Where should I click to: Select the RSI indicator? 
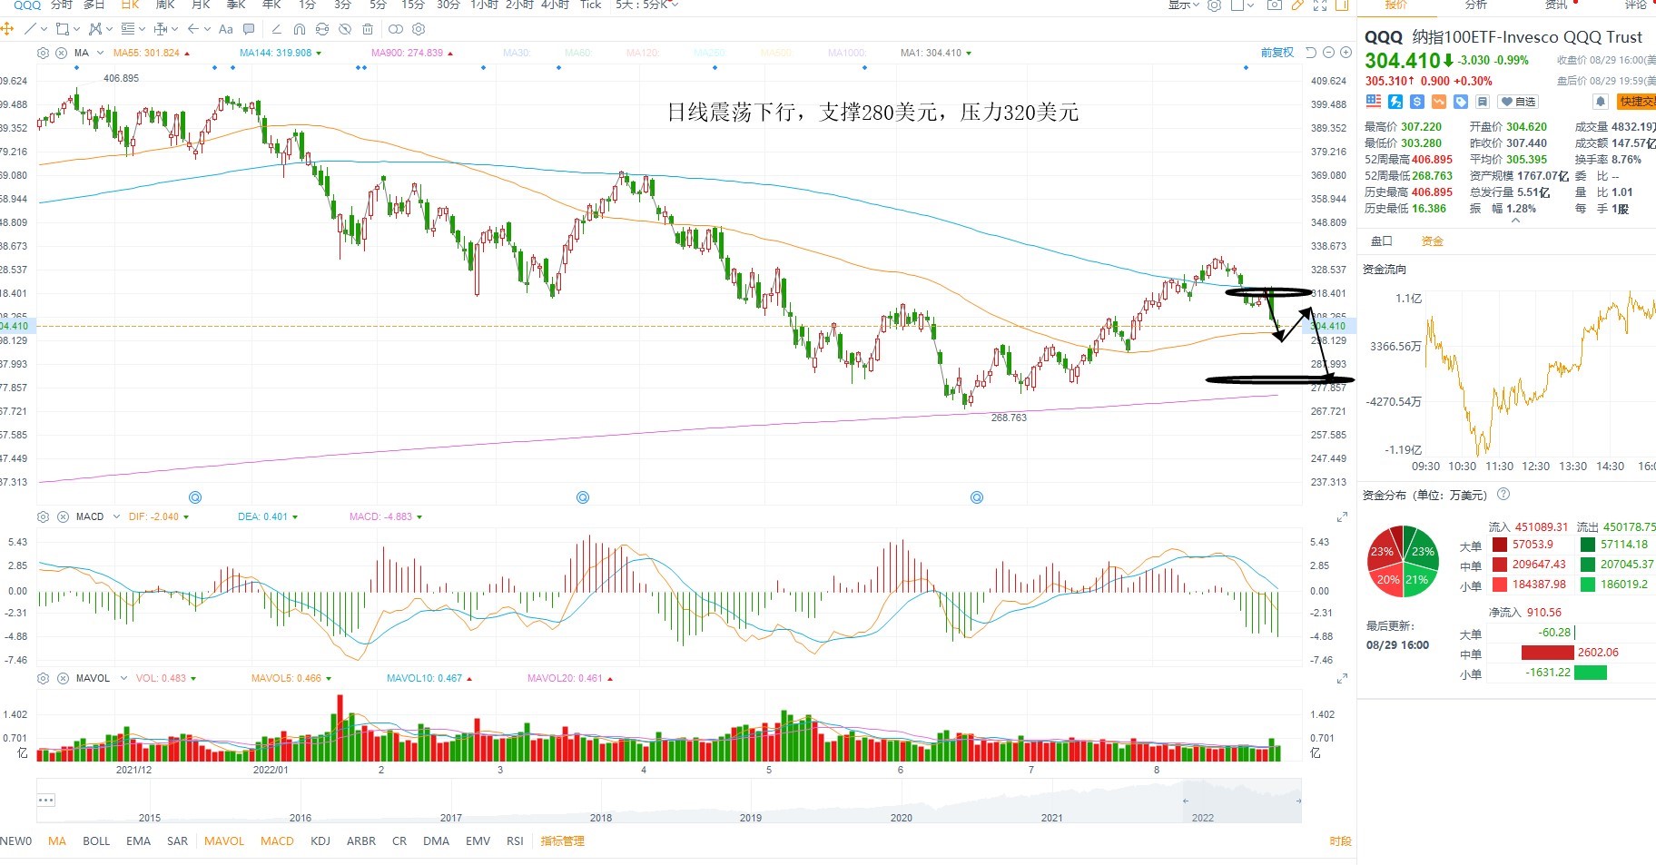(x=515, y=841)
